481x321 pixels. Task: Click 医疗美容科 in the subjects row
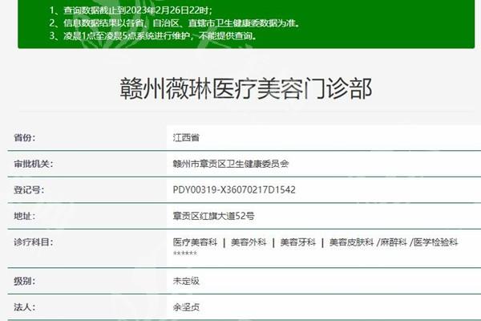(x=195, y=242)
